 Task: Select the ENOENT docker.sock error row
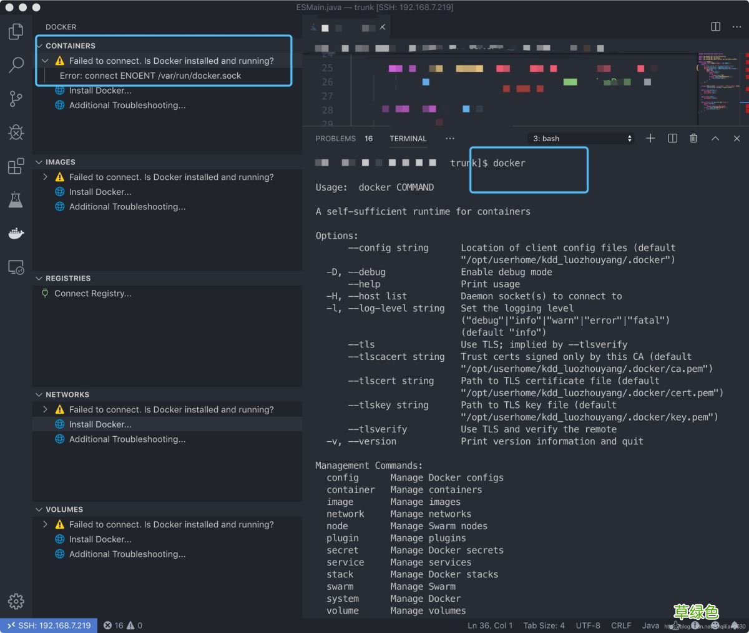pos(167,76)
